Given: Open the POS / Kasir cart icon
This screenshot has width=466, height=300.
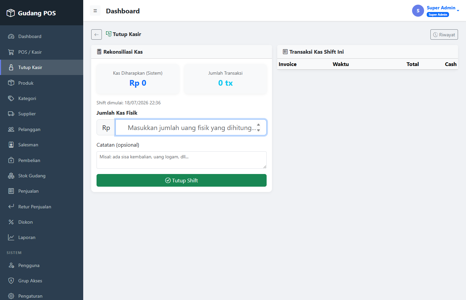Looking at the screenshot, I should click(11, 52).
